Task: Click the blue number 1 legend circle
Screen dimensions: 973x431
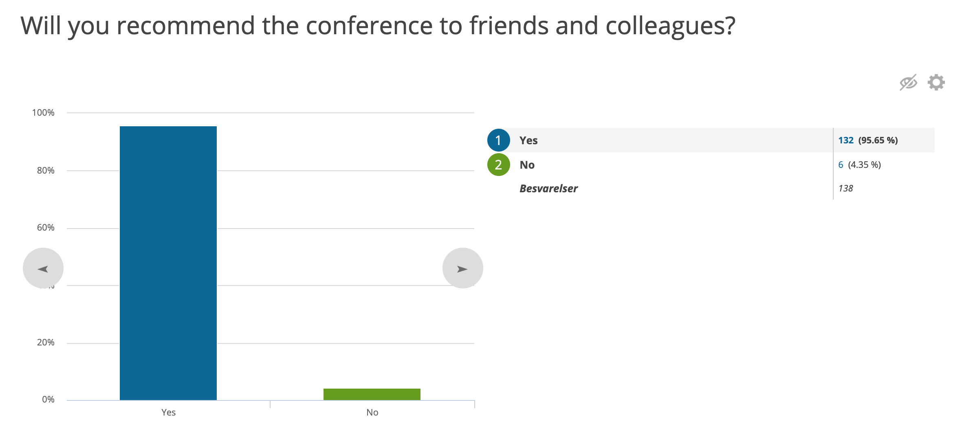Action: (498, 140)
